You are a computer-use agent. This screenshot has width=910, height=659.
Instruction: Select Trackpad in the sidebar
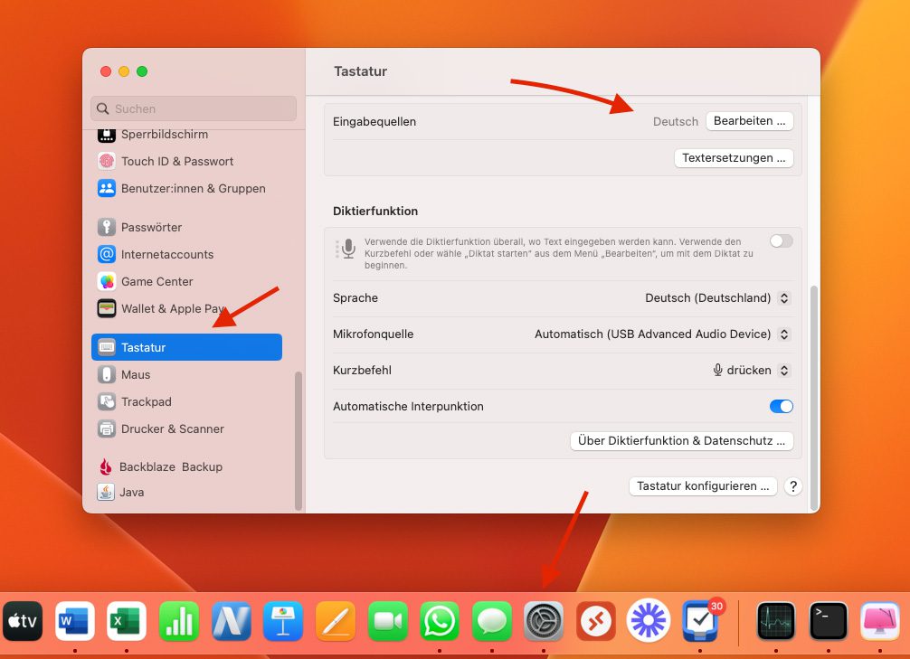(x=146, y=401)
